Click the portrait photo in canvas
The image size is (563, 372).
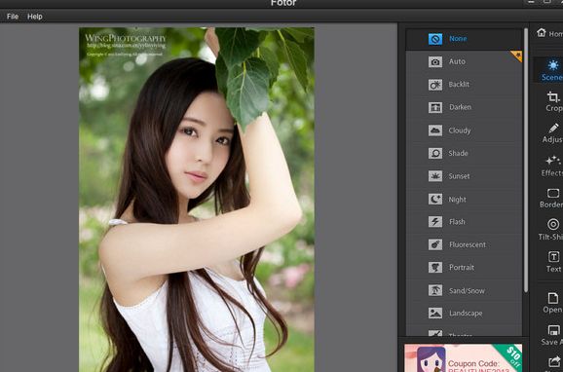click(x=197, y=200)
